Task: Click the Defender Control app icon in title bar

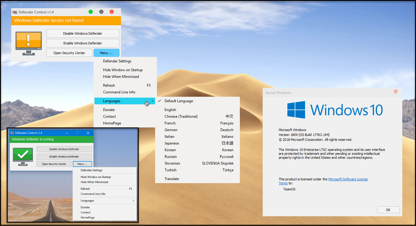Action: pos(14,12)
